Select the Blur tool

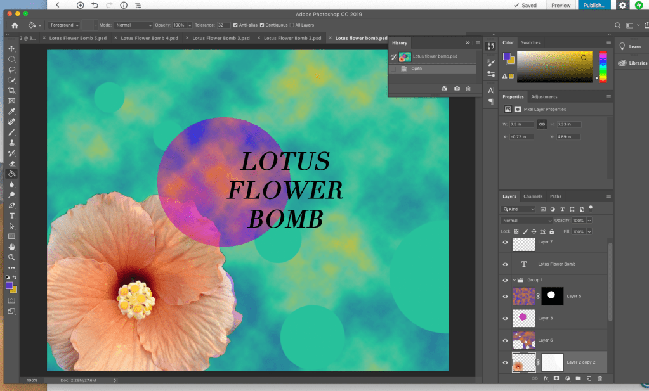[x=11, y=184]
